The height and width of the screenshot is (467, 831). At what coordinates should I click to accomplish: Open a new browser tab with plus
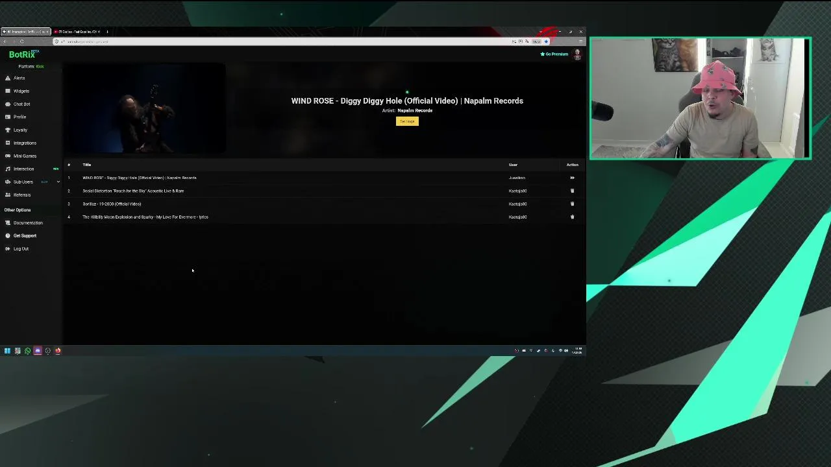[107, 32]
